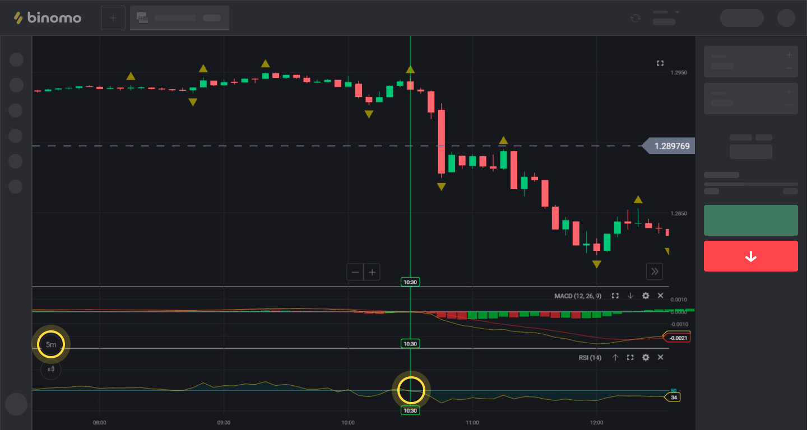The width and height of the screenshot is (807, 430).
Task: Click the refresh sync icon in header
Action: 635,18
